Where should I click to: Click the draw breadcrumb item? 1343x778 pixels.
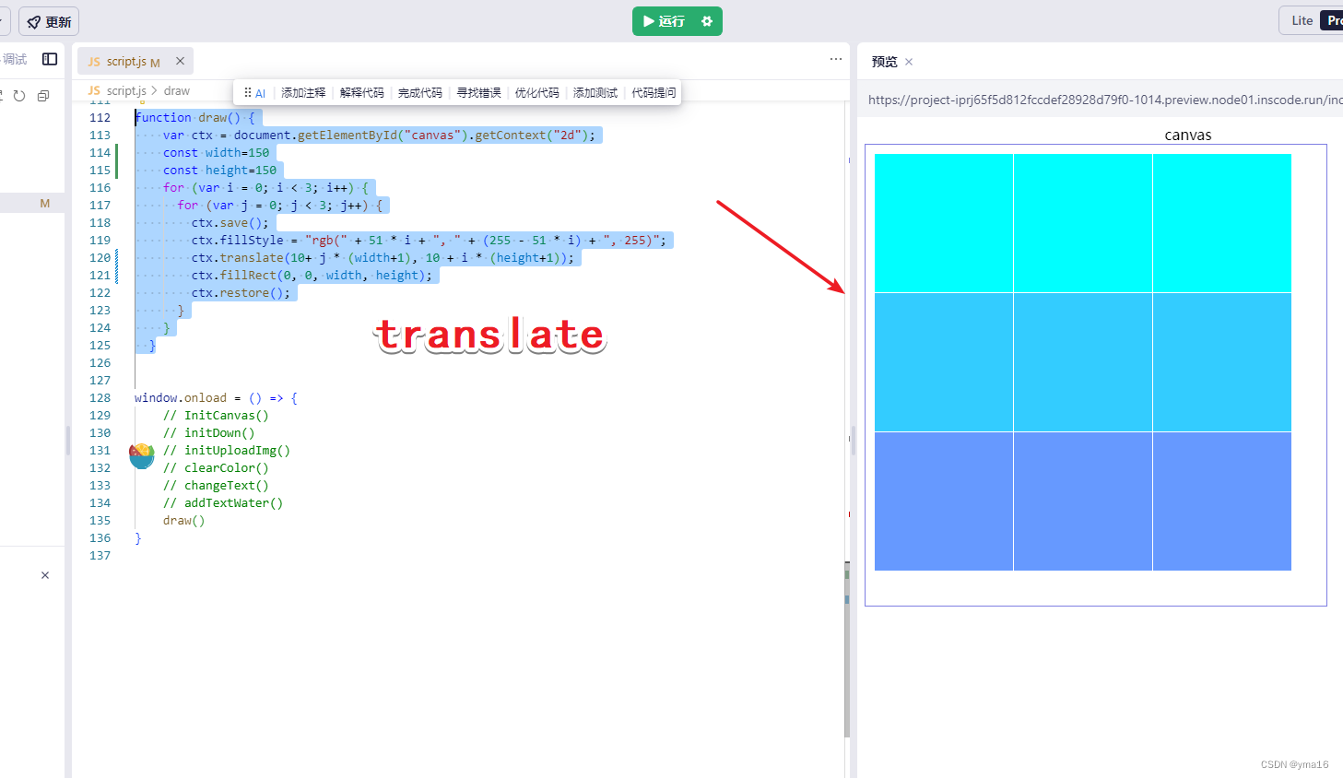click(177, 91)
